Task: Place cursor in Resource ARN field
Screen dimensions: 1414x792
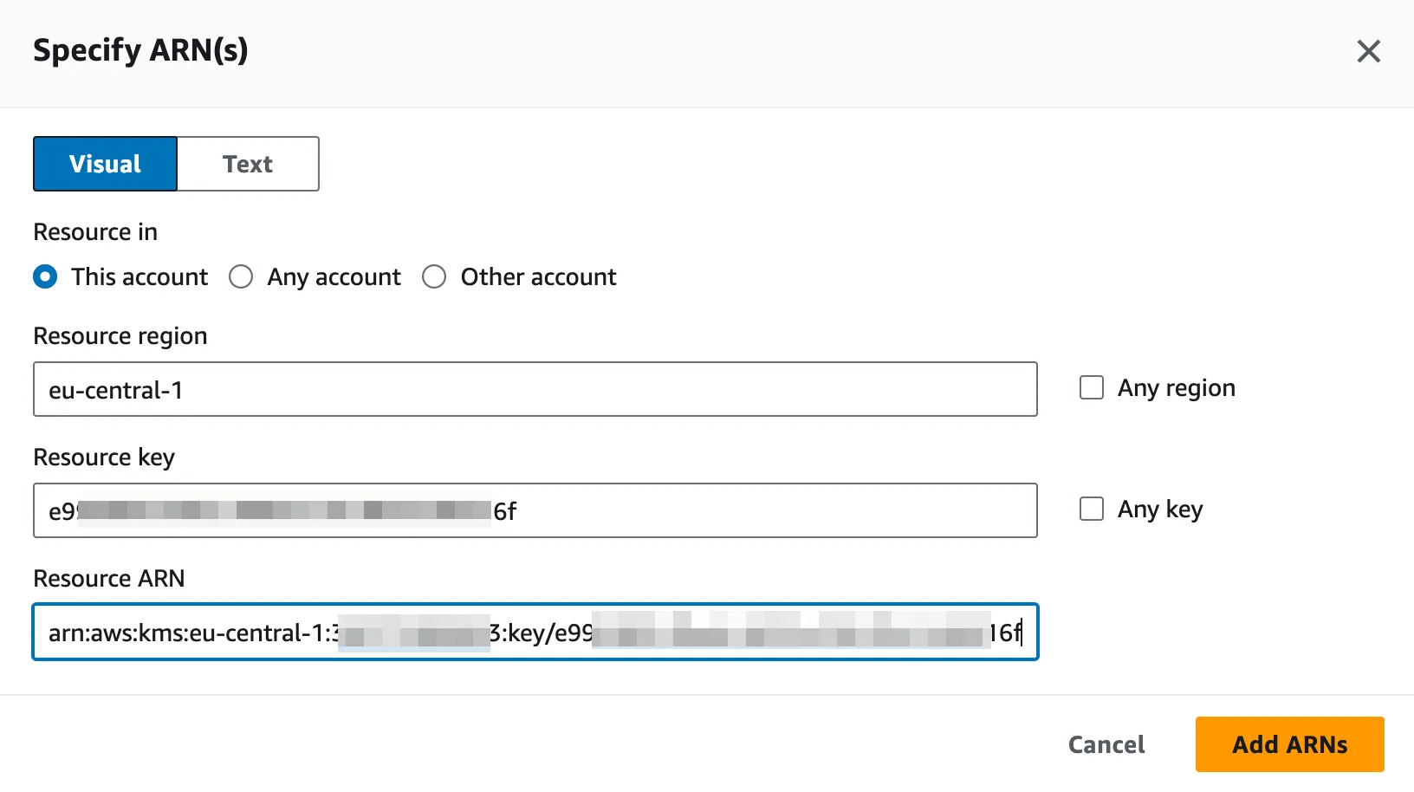Action: [x=535, y=633]
